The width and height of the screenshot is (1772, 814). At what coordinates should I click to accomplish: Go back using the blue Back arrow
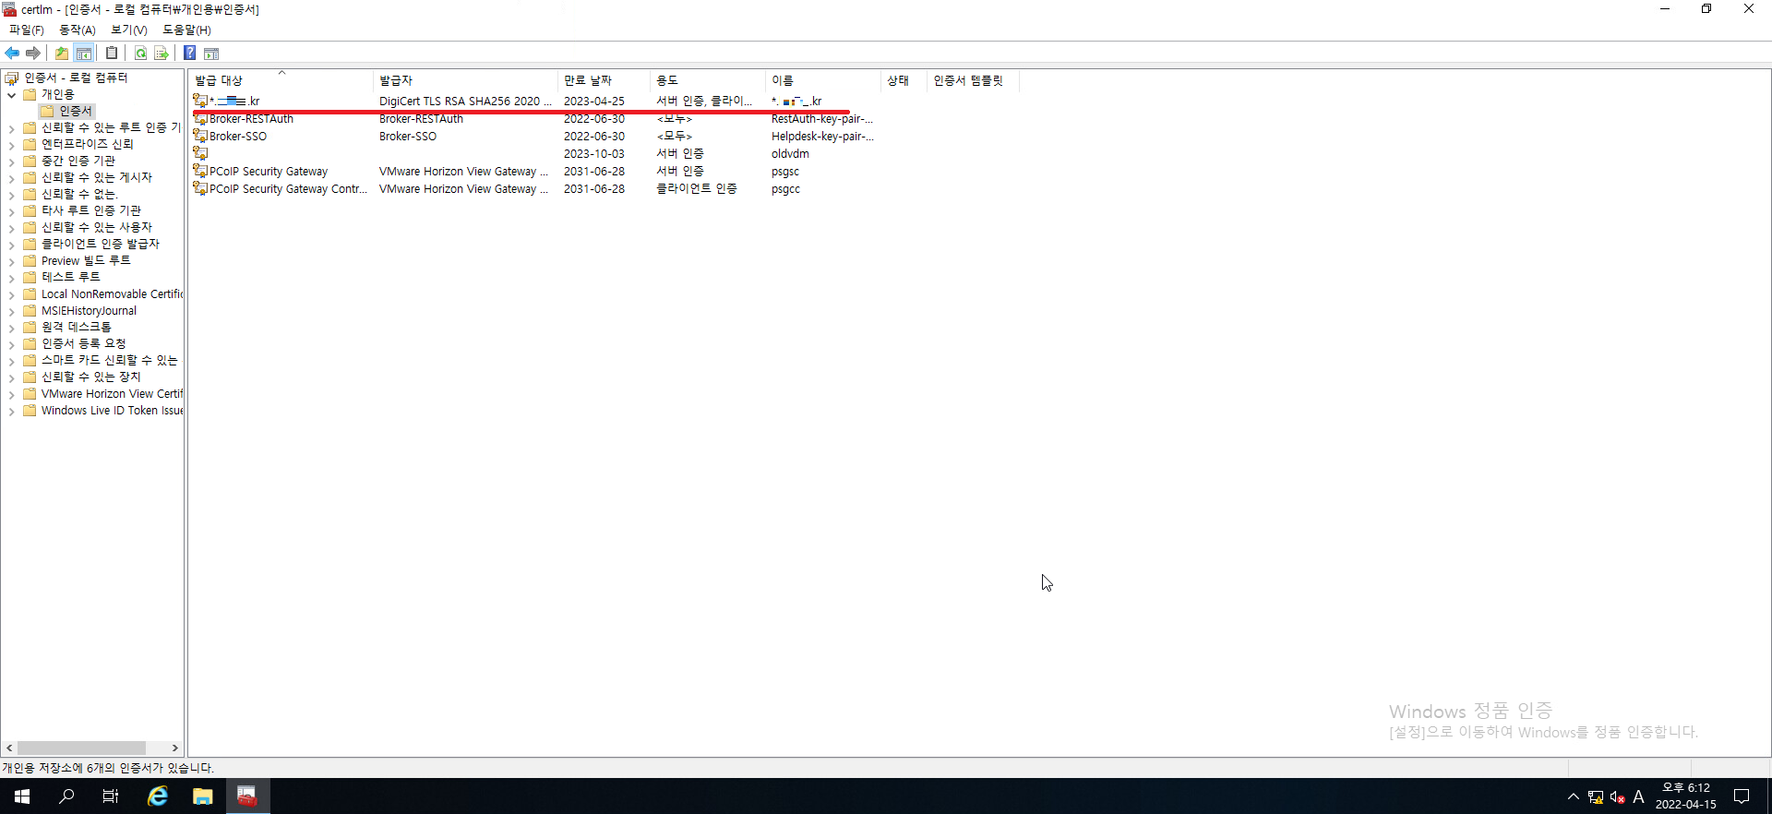[12, 54]
